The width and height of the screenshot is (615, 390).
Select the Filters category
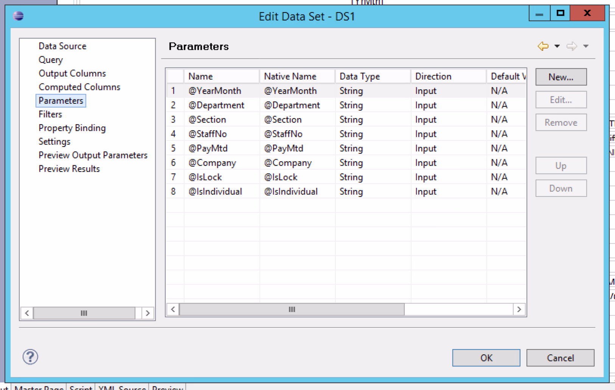(x=50, y=114)
